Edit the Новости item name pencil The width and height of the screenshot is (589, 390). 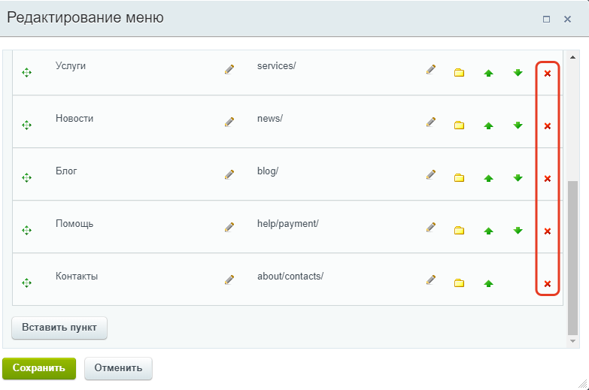(229, 122)
